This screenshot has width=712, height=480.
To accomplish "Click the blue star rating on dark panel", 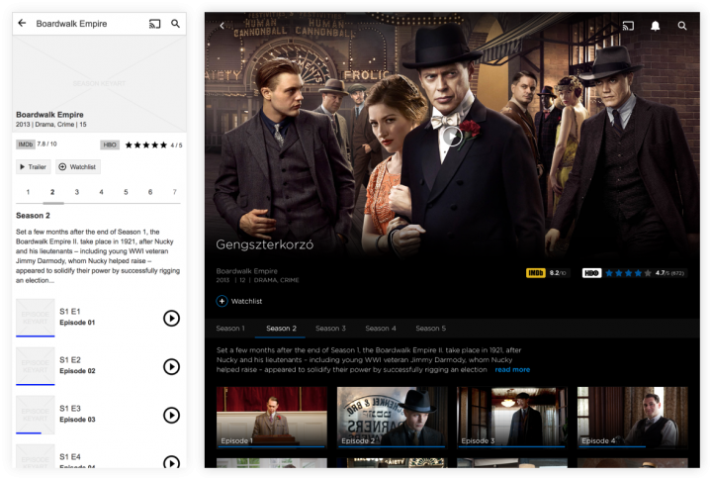I will (629, 273).
